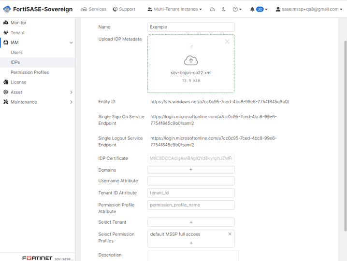Screen dimensions: 347x261
Task: Add a tenant in Select Tenant
Action: [191, 222]
